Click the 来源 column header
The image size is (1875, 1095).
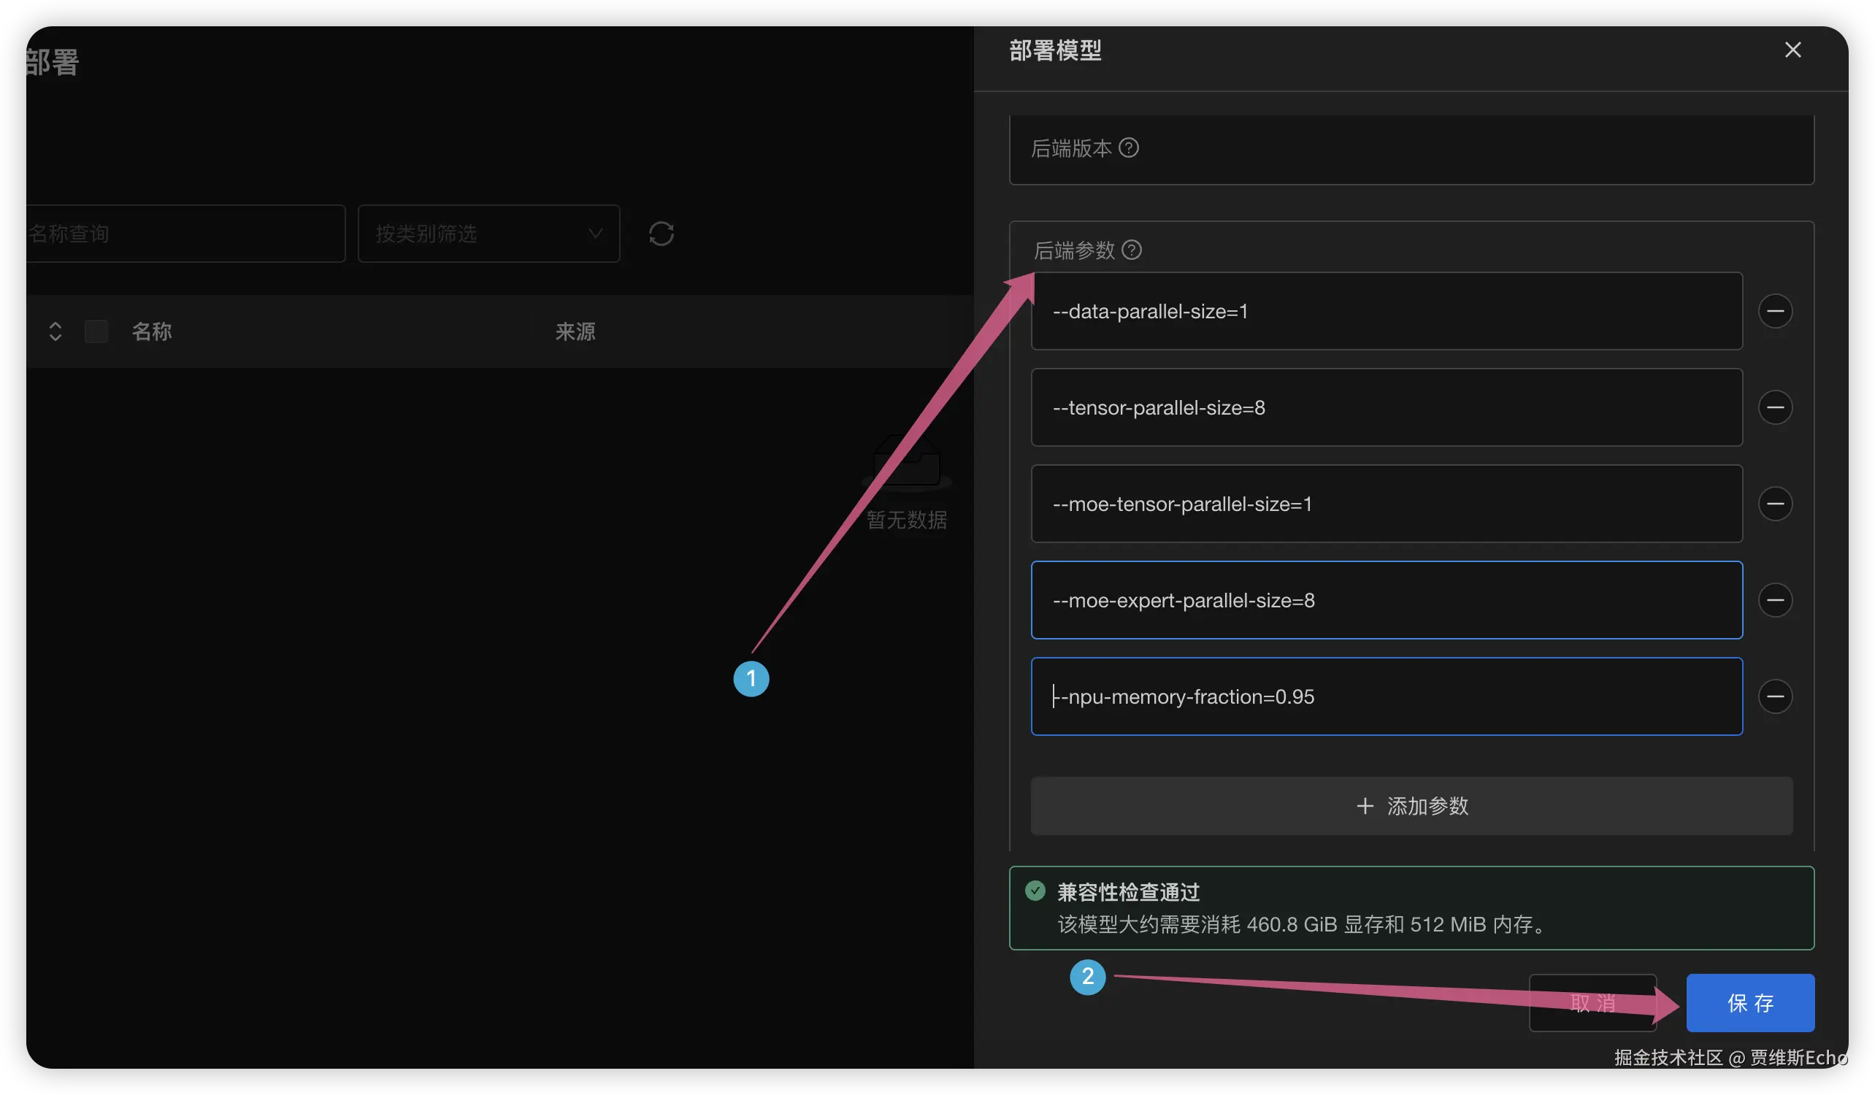[575, 331]
